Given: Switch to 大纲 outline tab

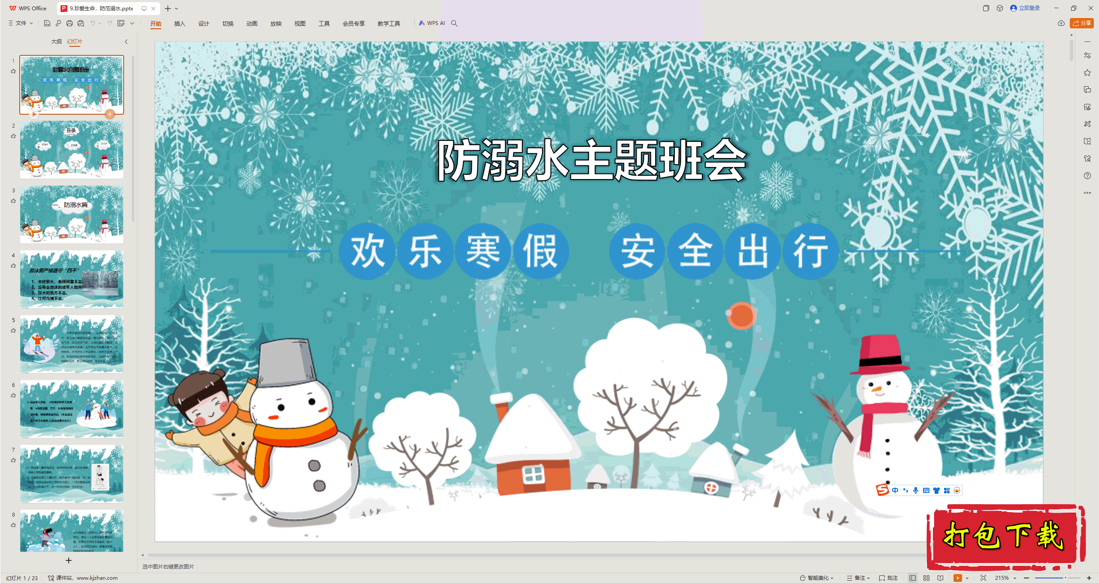Looking at the screenshot, I should tap(56, 42).
